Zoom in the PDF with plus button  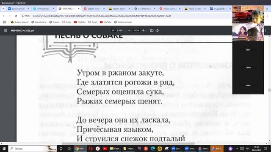[x=143, y=30]
